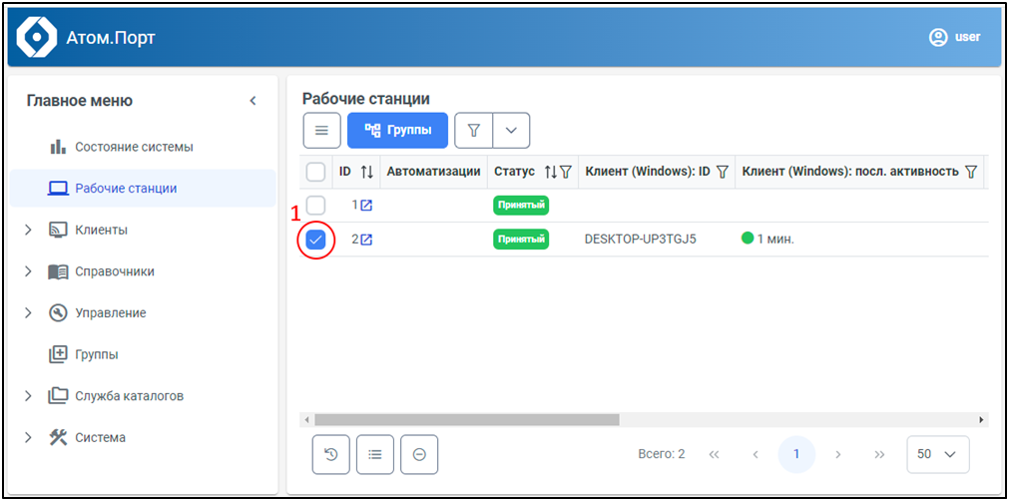
Task: Select Группы in the left sidebar menu
Action: pos(96,354)
